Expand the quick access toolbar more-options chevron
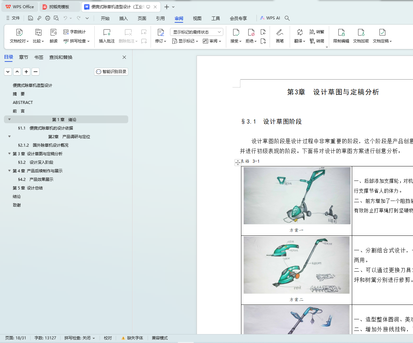This screenshot has height=343, width=413. [87, 18]
